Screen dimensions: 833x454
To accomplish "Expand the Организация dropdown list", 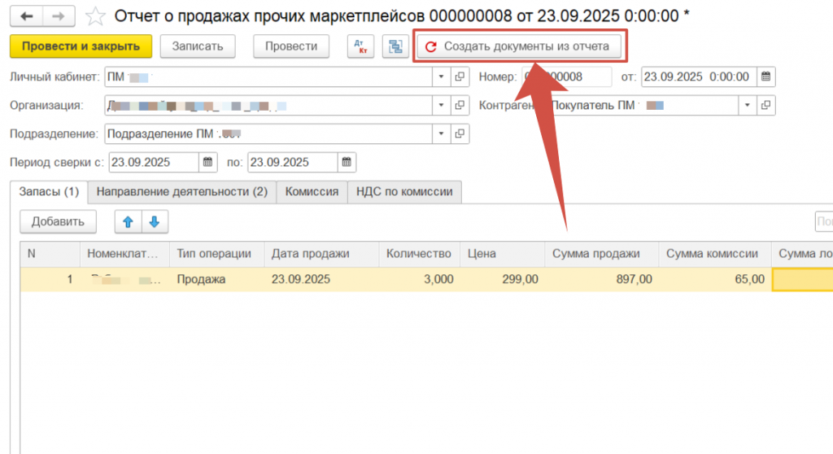I will 441,105.
